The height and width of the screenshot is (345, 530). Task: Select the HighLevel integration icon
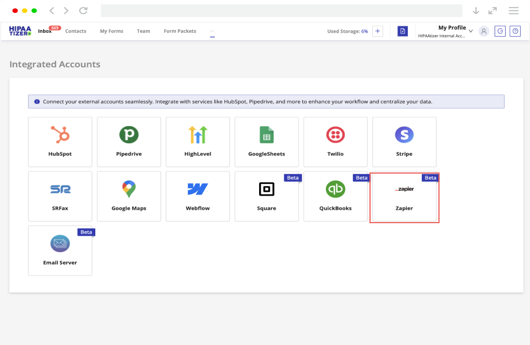tap(198, 135)
